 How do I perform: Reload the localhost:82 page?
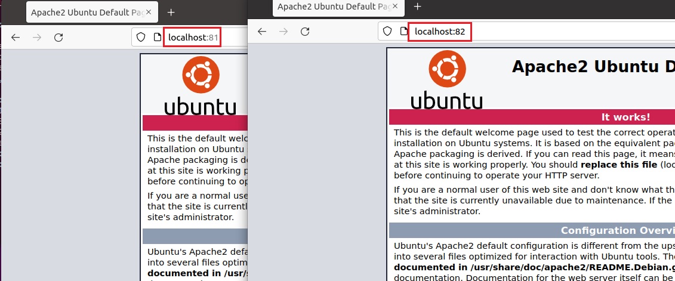tap(305, 32)
